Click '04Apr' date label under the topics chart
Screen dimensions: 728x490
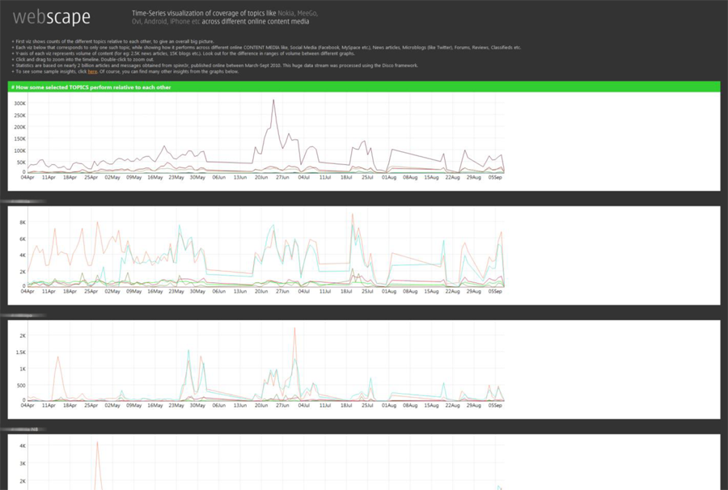pyautogui.click(x=28, y=177)
